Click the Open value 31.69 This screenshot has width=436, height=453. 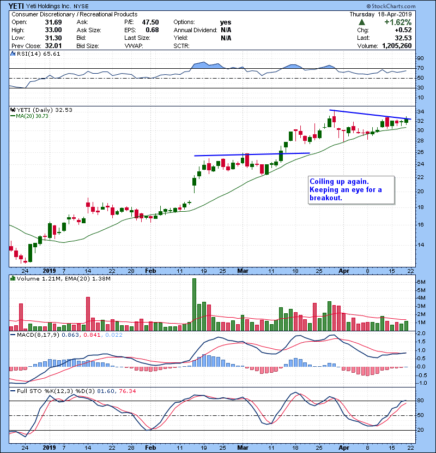pos(53,22)
